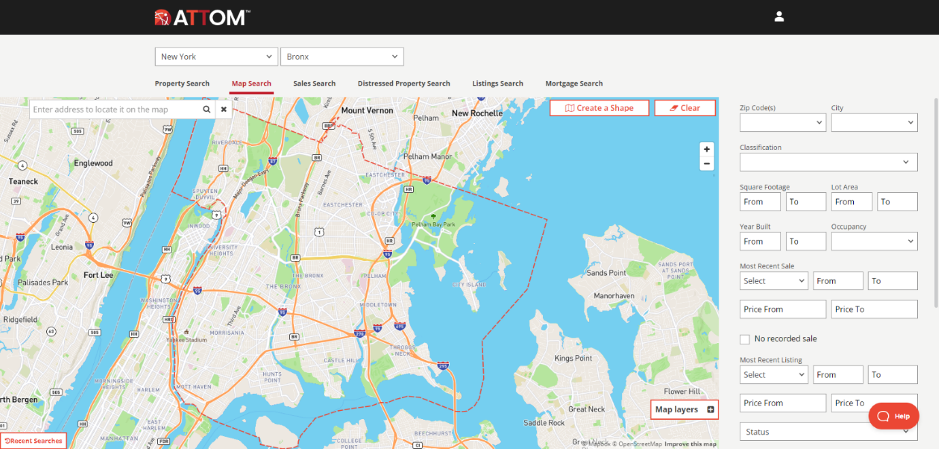Expand the Classification dropdown
This screenshot has height=449, width=939.
(828, 162)
